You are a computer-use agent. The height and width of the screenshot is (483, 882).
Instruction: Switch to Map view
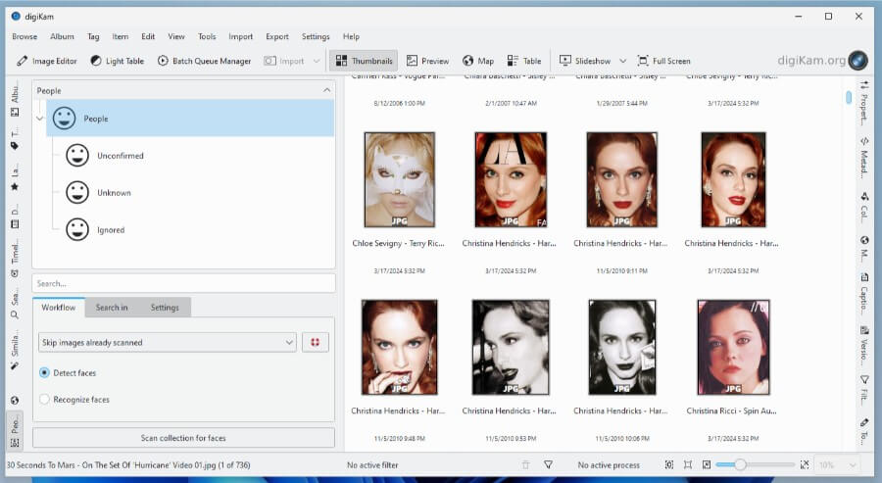[478, 61]
